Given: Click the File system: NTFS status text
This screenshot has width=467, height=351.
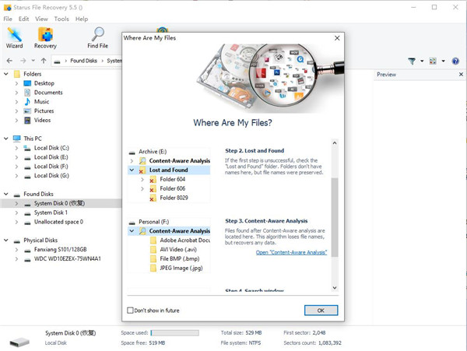Looking at the screenshot, I should pos(241,343).
